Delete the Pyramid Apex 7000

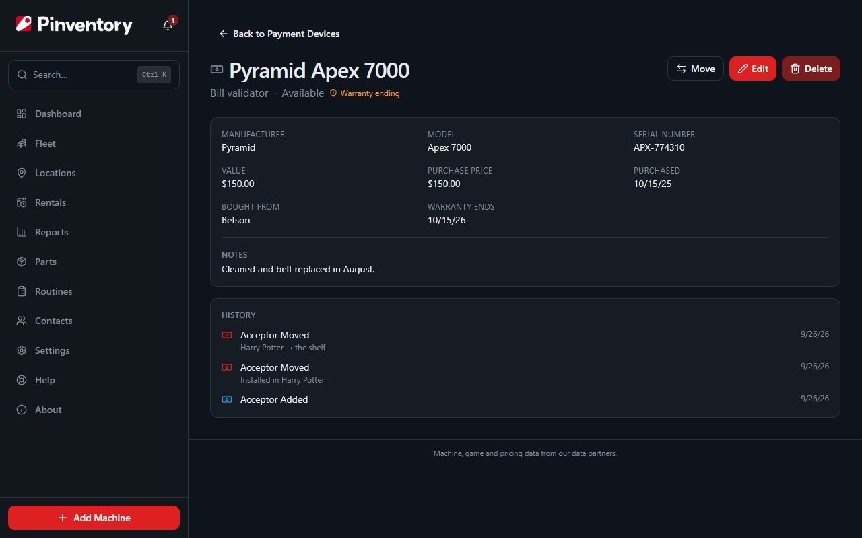[811, 69]
